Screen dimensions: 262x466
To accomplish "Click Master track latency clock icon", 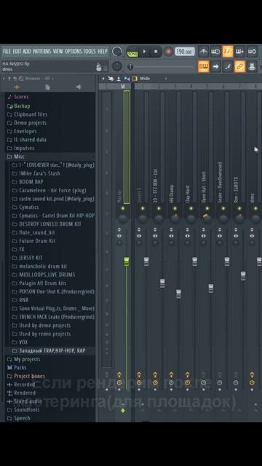I will 119,382.
